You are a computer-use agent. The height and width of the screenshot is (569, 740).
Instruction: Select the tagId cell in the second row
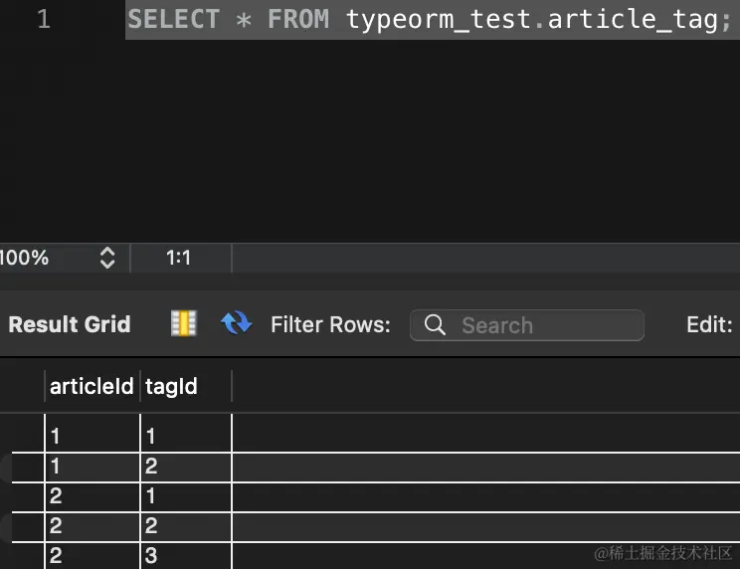coord(185,467)
